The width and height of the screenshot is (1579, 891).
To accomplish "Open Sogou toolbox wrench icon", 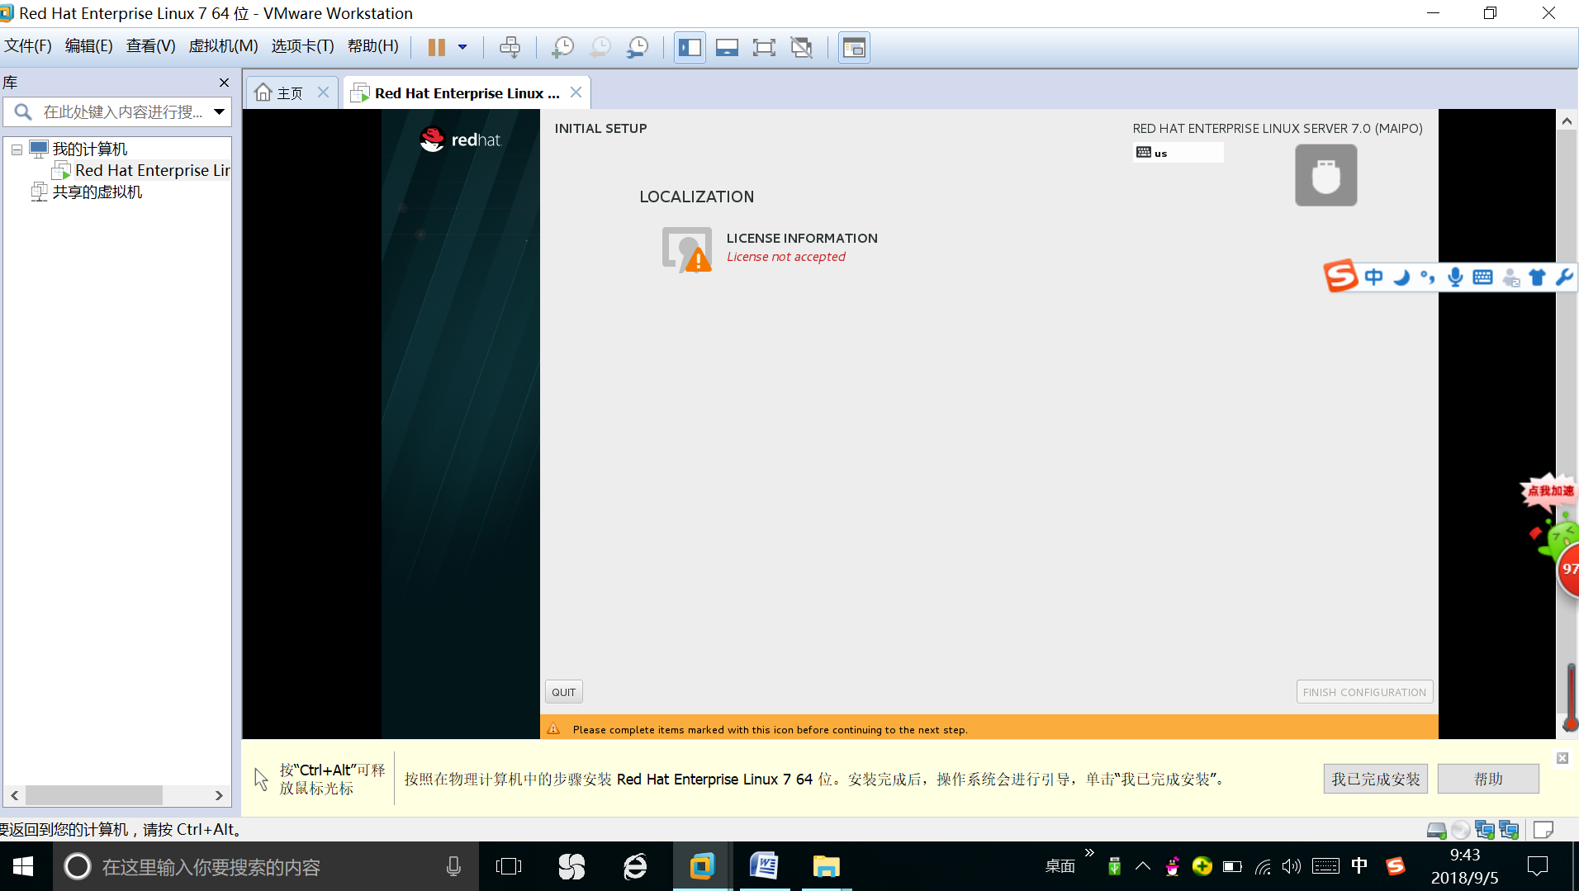I will pyautogui.click(x=1564, y=277).
